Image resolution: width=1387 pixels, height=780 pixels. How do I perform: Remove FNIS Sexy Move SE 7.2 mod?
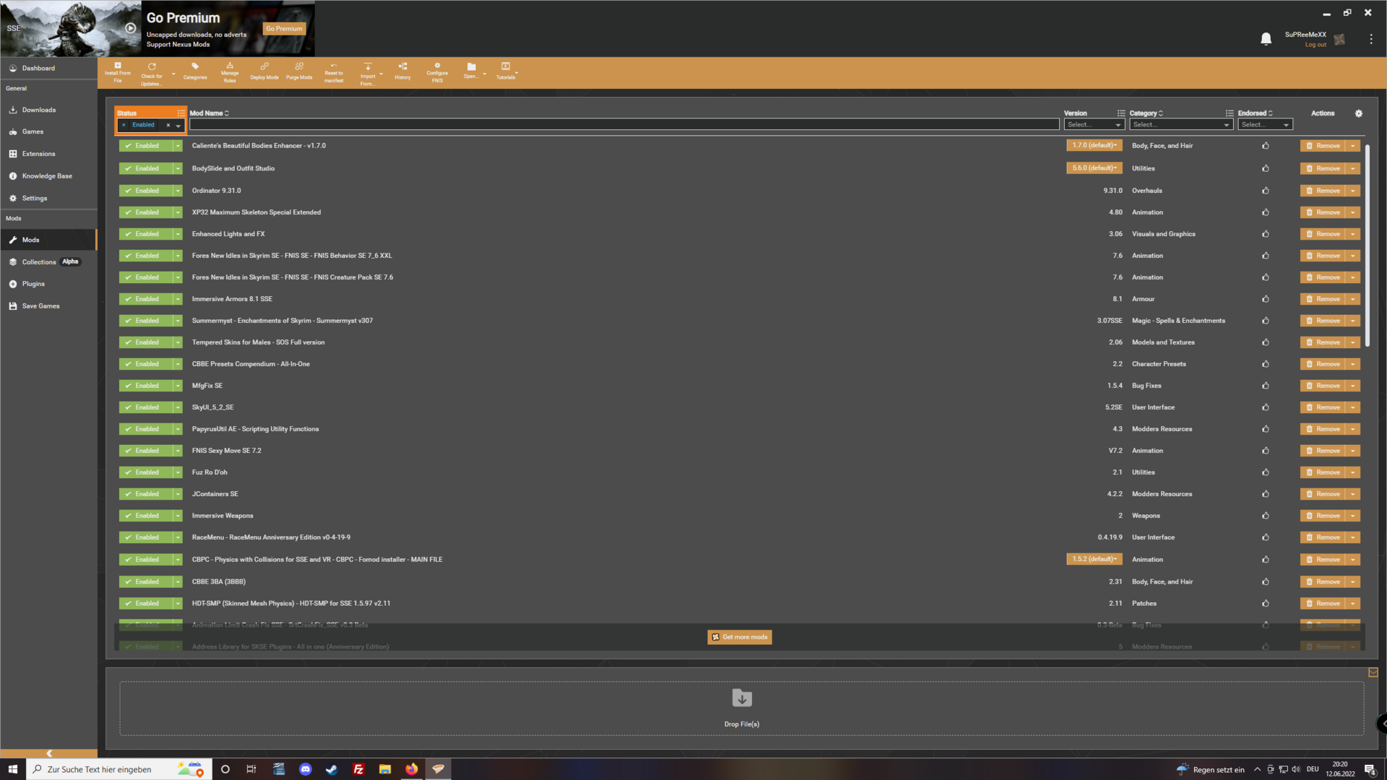tap(1323, 451)
